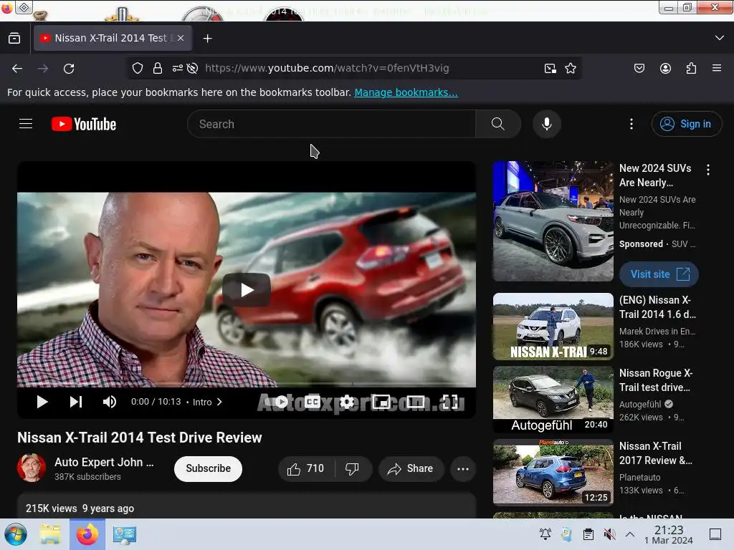Open tracking protection shield icon
The width and height of the screenshot is (734, 550).
pyautogui.click(x=137, y=68)
